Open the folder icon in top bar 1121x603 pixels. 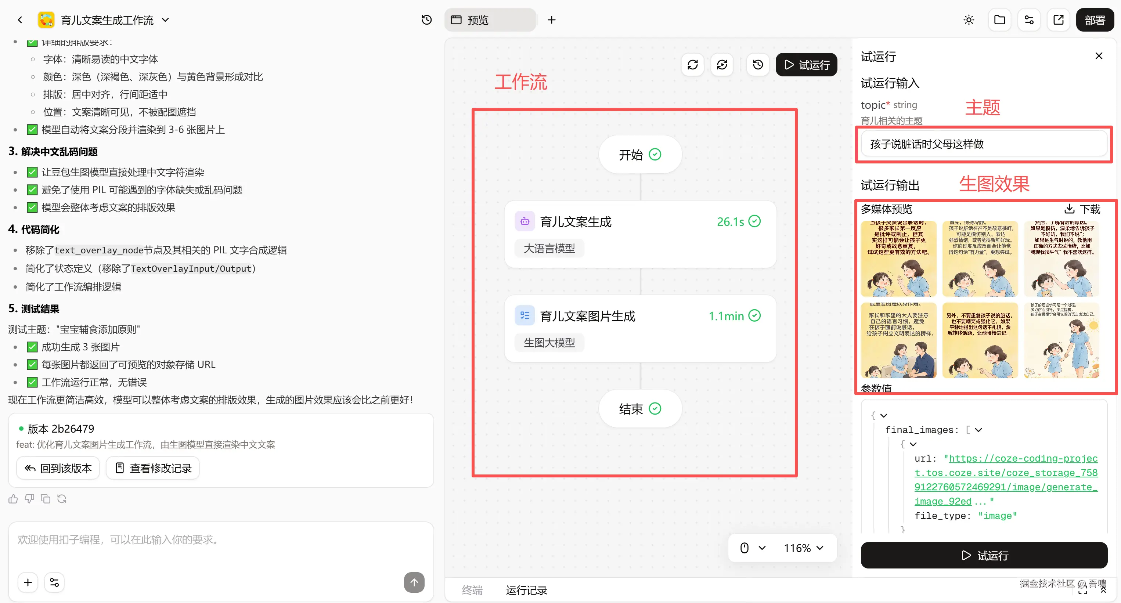point(999,19)
